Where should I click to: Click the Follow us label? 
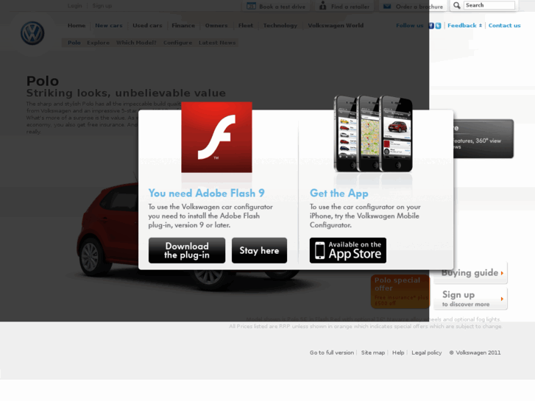409,26
